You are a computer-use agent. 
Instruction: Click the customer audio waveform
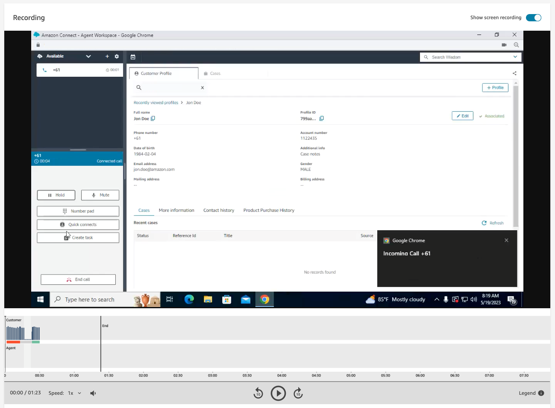(x=23, y=333)
